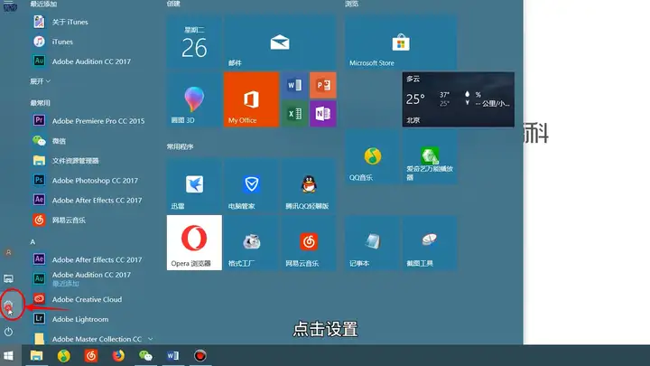Open the 腾讯QQ轻聊版 tile
The height and width of the screenshot is (366, 650).
309,185
